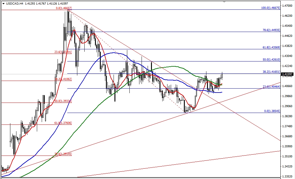Select the blue 38.2 (1.41651) level label

tap(270, 72)
